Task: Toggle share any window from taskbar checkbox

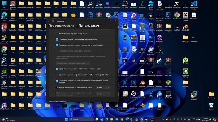Action: click(x=57, y=69)
